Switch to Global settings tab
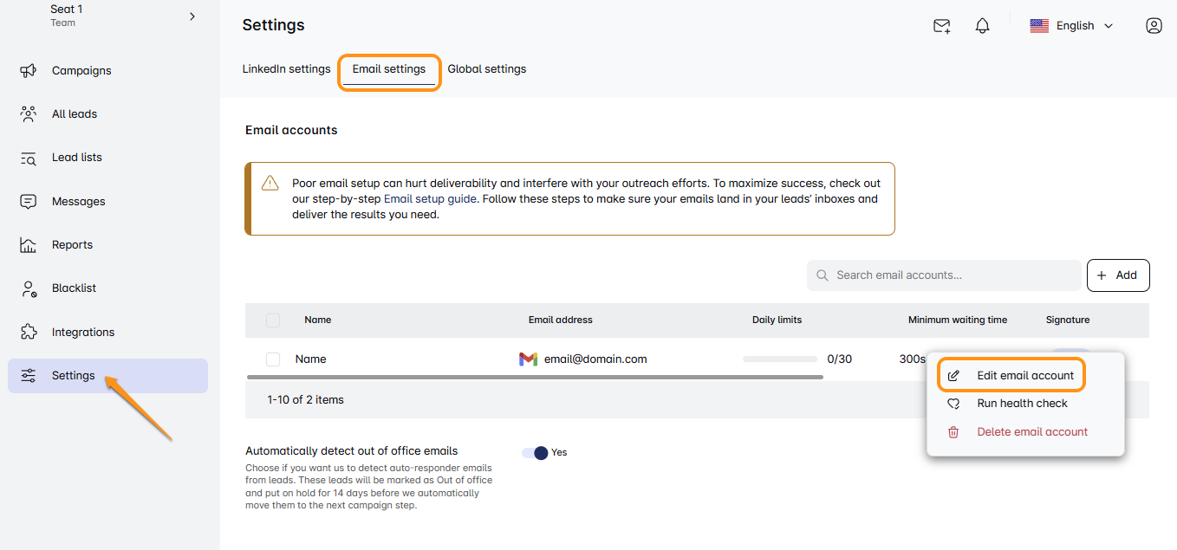The height and width of the screenshot is (550, 1177). (x=487, y=69)
